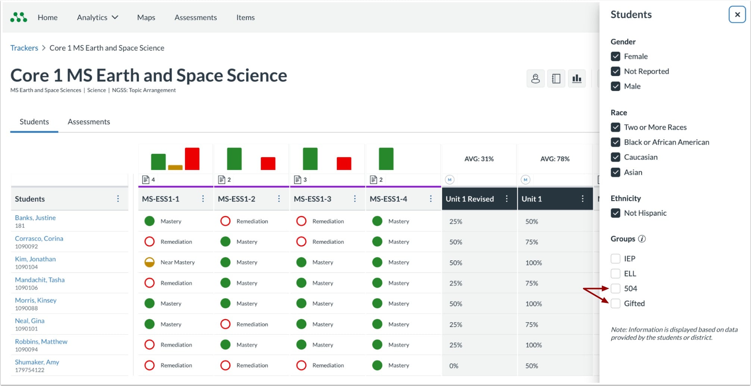Screen dimensions: 751x386
Task: Click the notebook view icon
Action: [x=556, y=79]
